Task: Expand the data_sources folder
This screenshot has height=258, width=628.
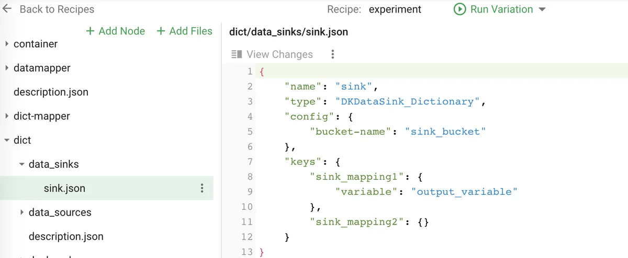Action: pos(21,213)
